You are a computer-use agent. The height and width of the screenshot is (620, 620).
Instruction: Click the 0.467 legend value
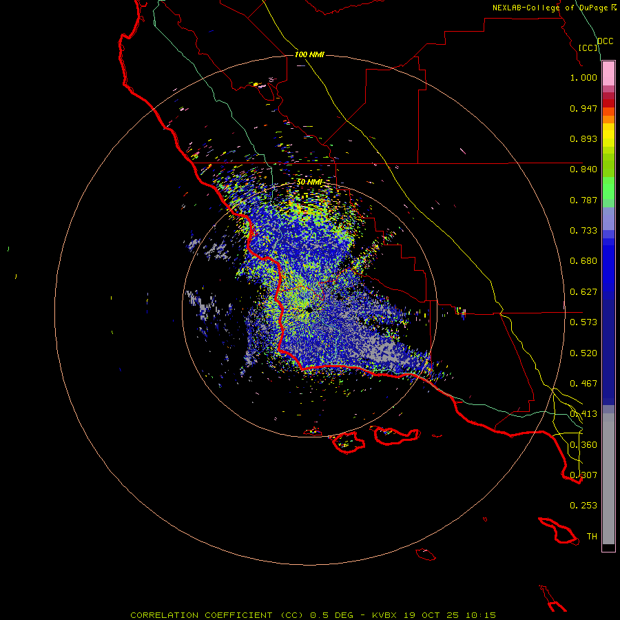(583, 384)
